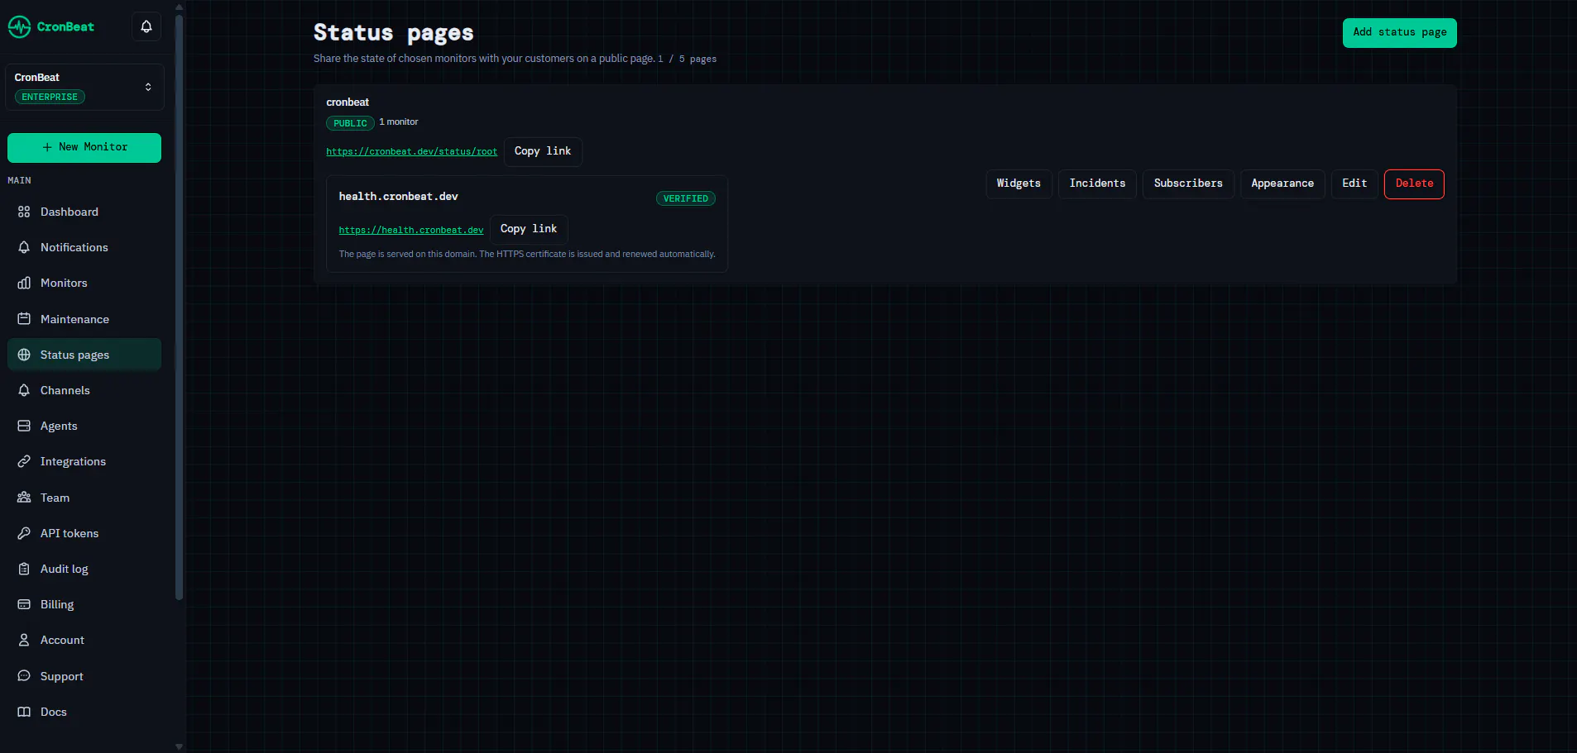Viewport: 1577px width, 753px height.
Task: Open Subscribers for cronbeat status page
Action: [x=1188, y=183]
